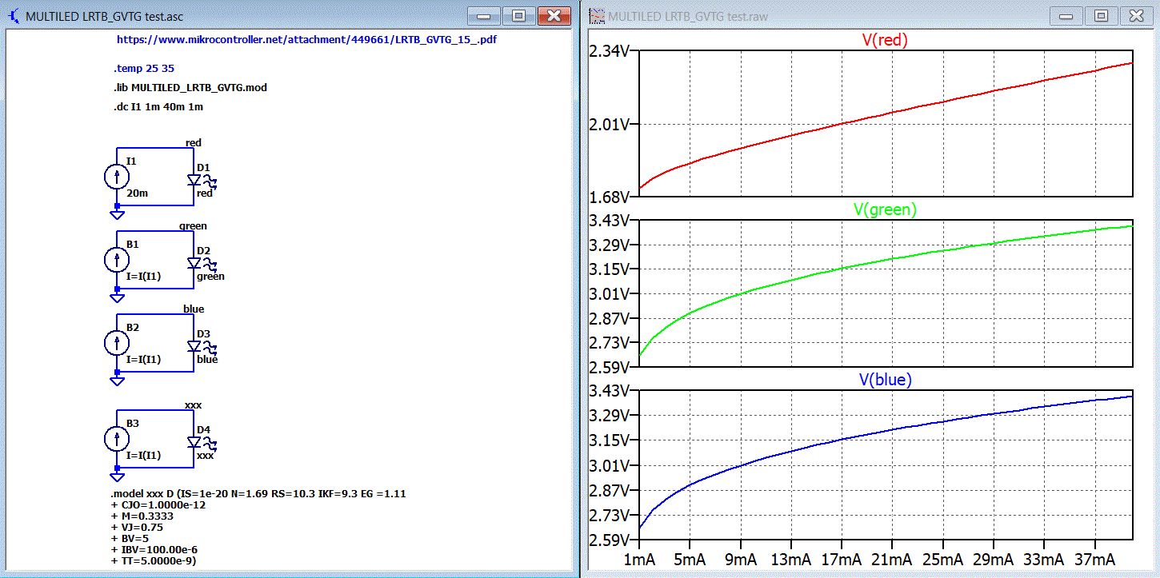The width and height of the screenshot is (1160, 578).
Task: Open the mikrocontroller.net datasheet URL text
Action: tap(306, 39)
